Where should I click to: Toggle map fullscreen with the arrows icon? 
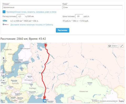click(122, 46)
